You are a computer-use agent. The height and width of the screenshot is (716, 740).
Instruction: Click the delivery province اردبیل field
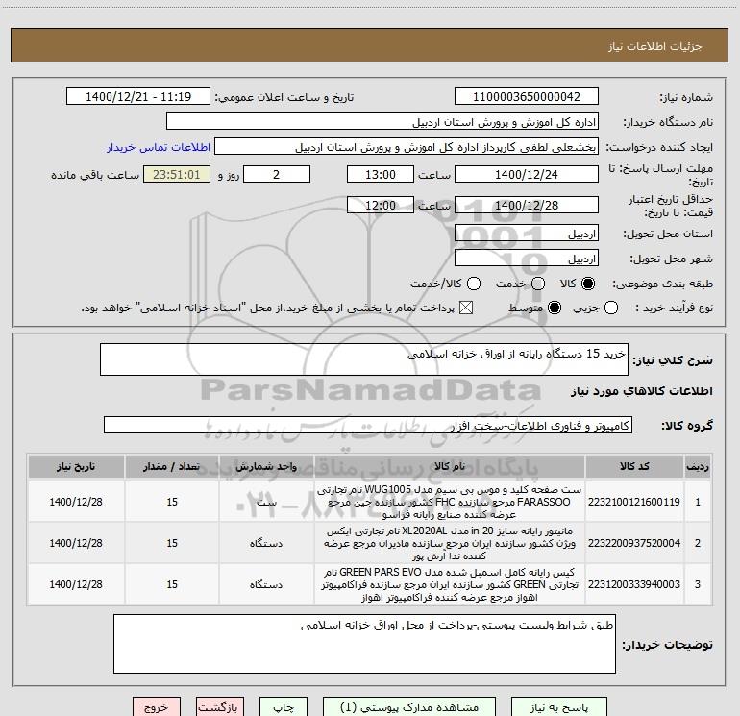click(x=527, y=234)
